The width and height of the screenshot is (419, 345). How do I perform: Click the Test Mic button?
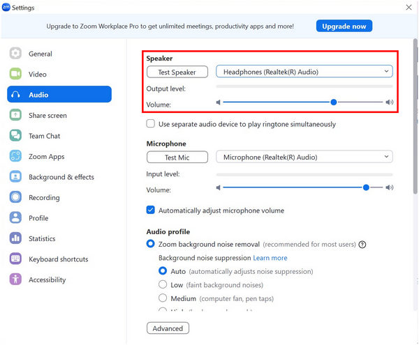177,158
